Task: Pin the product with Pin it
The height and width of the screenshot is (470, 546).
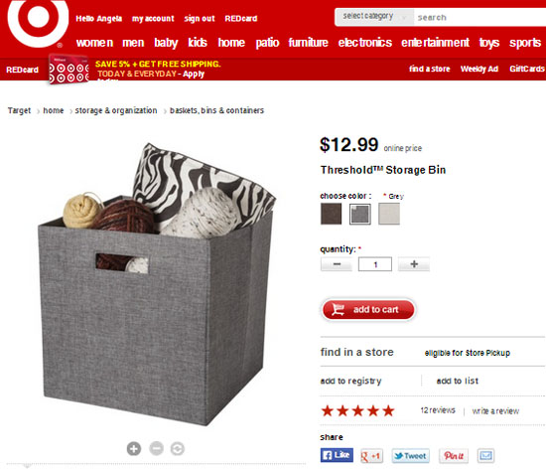Action: pyautogui.click(x=454, y=456)
